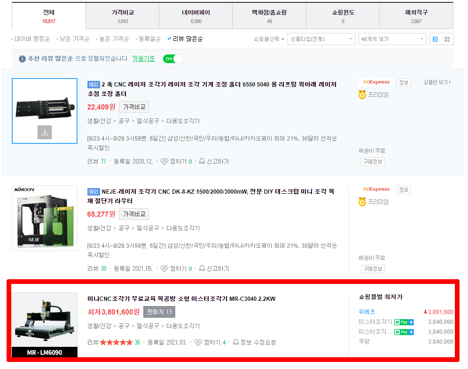Click 리뷰 71 count

tap(97, 162)
